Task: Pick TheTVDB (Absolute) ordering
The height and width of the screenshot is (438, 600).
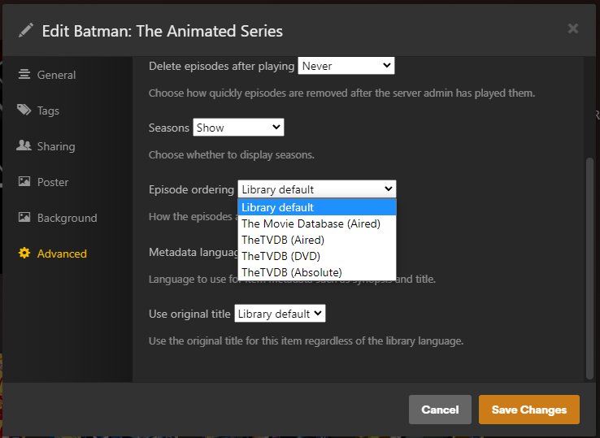Action: click(291, 272)
